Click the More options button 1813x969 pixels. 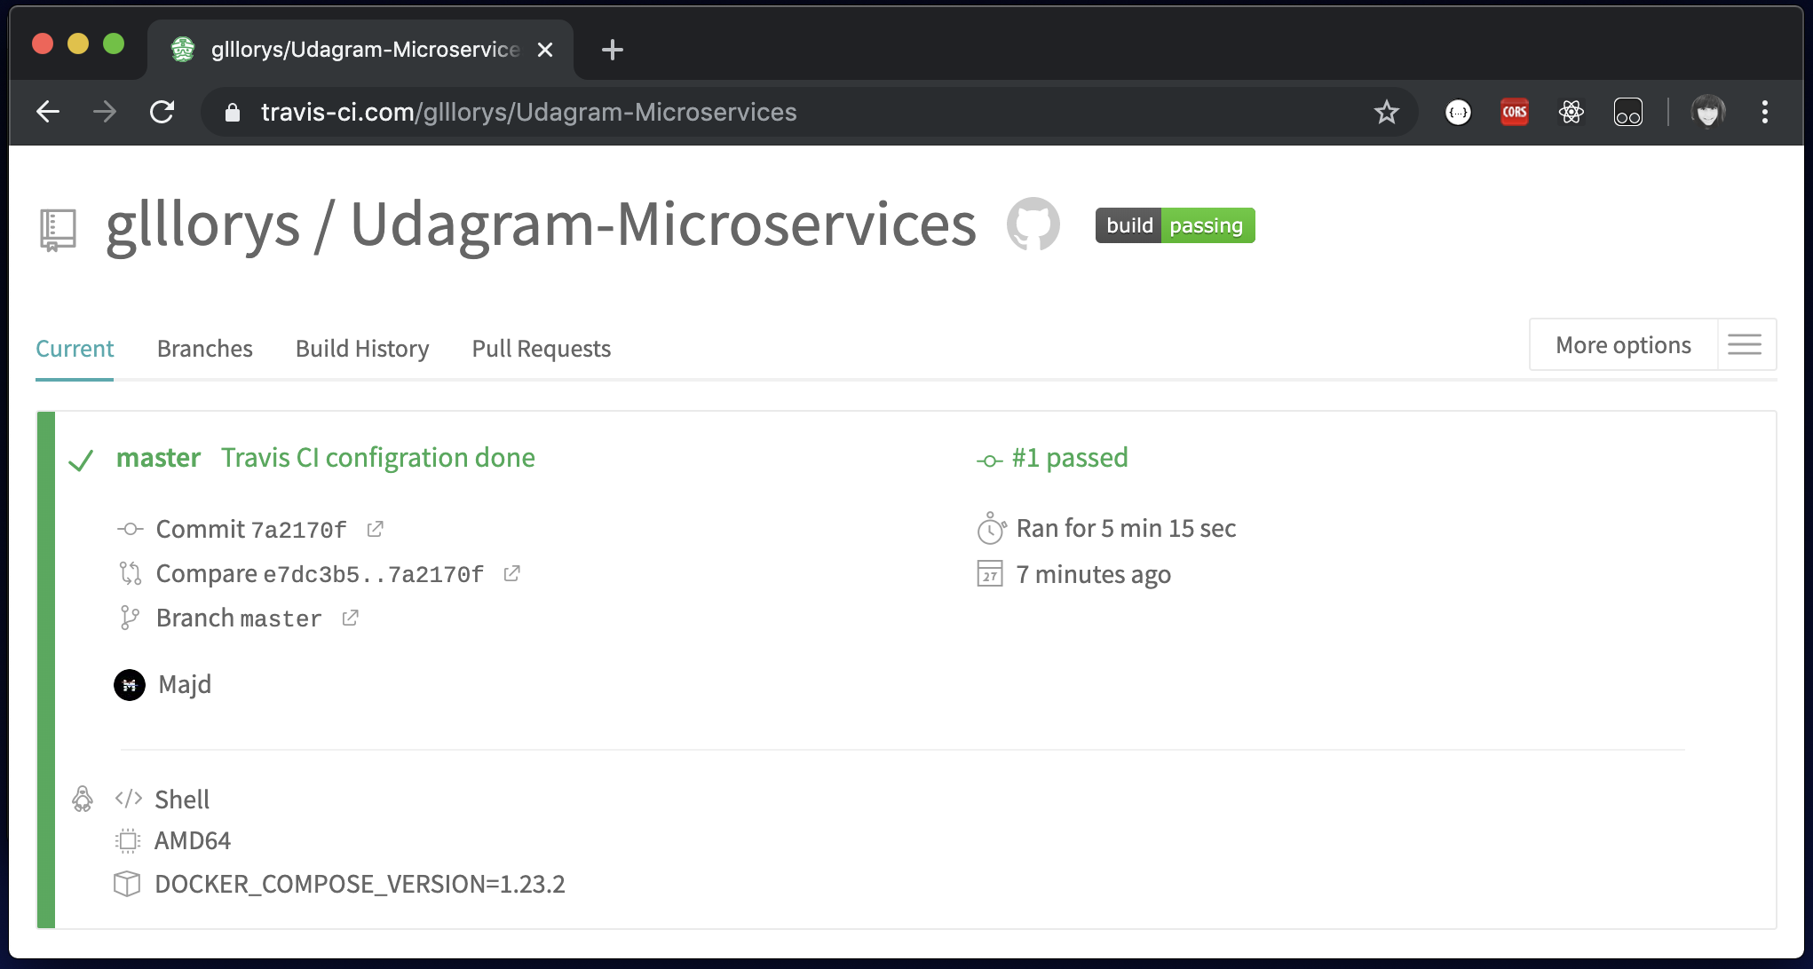(x=1622, y=345)
